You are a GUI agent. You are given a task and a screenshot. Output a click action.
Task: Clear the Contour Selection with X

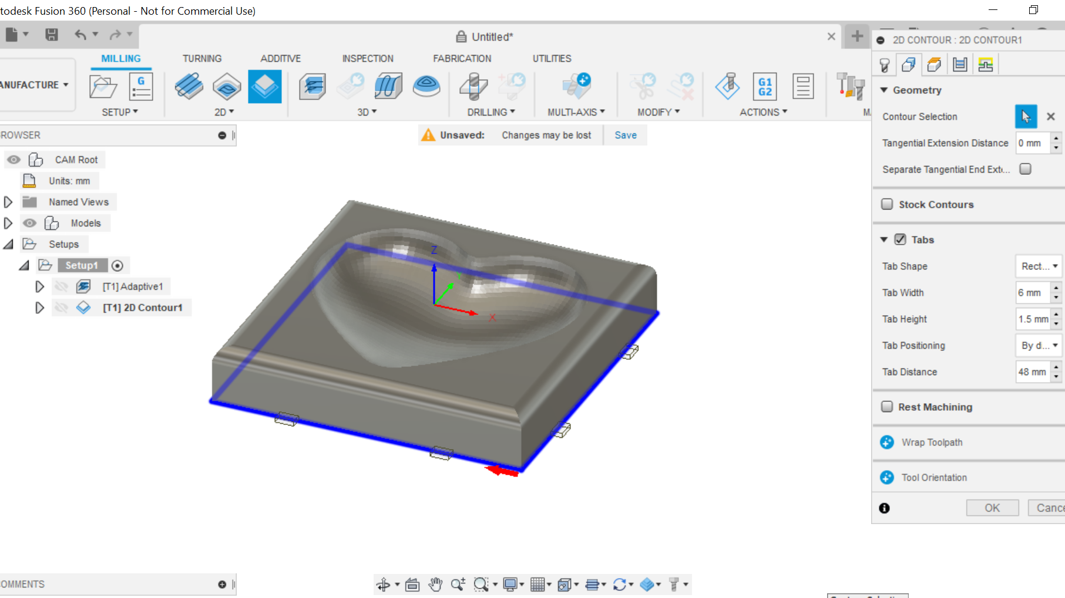[1051, 117]
